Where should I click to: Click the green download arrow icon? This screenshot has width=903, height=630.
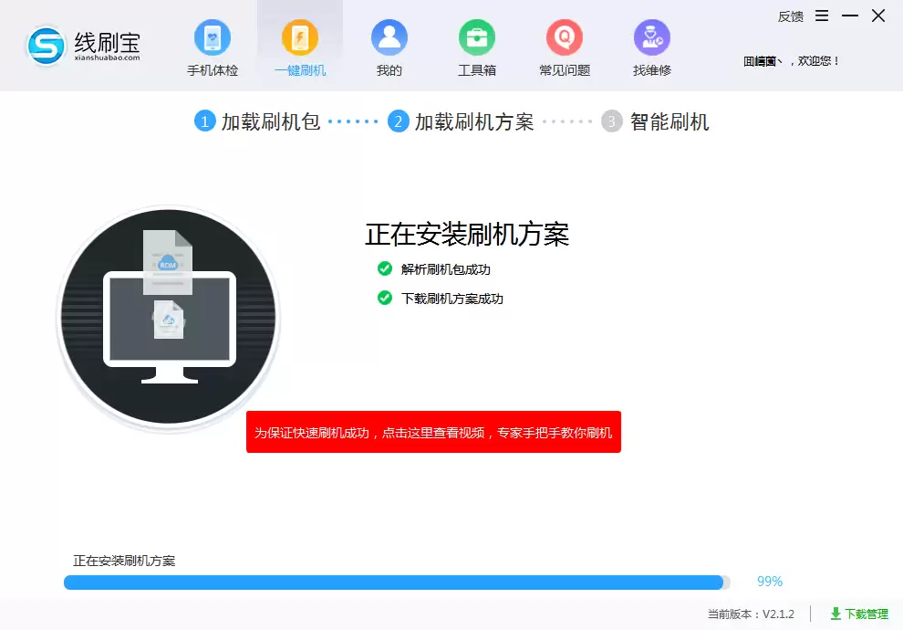click(836, 614)
